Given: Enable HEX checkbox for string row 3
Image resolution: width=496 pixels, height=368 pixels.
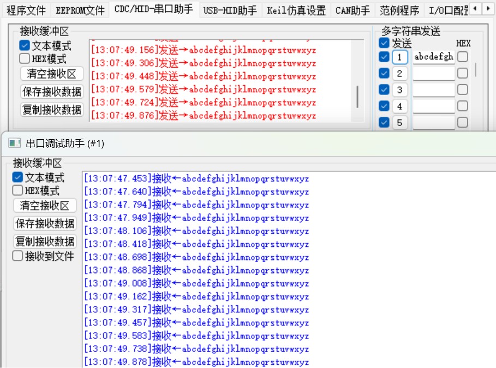Looking at the screenshot, I should 463,90.
